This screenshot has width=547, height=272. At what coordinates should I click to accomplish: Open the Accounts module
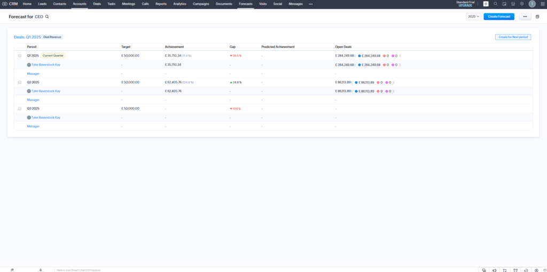tap(80, 4)
